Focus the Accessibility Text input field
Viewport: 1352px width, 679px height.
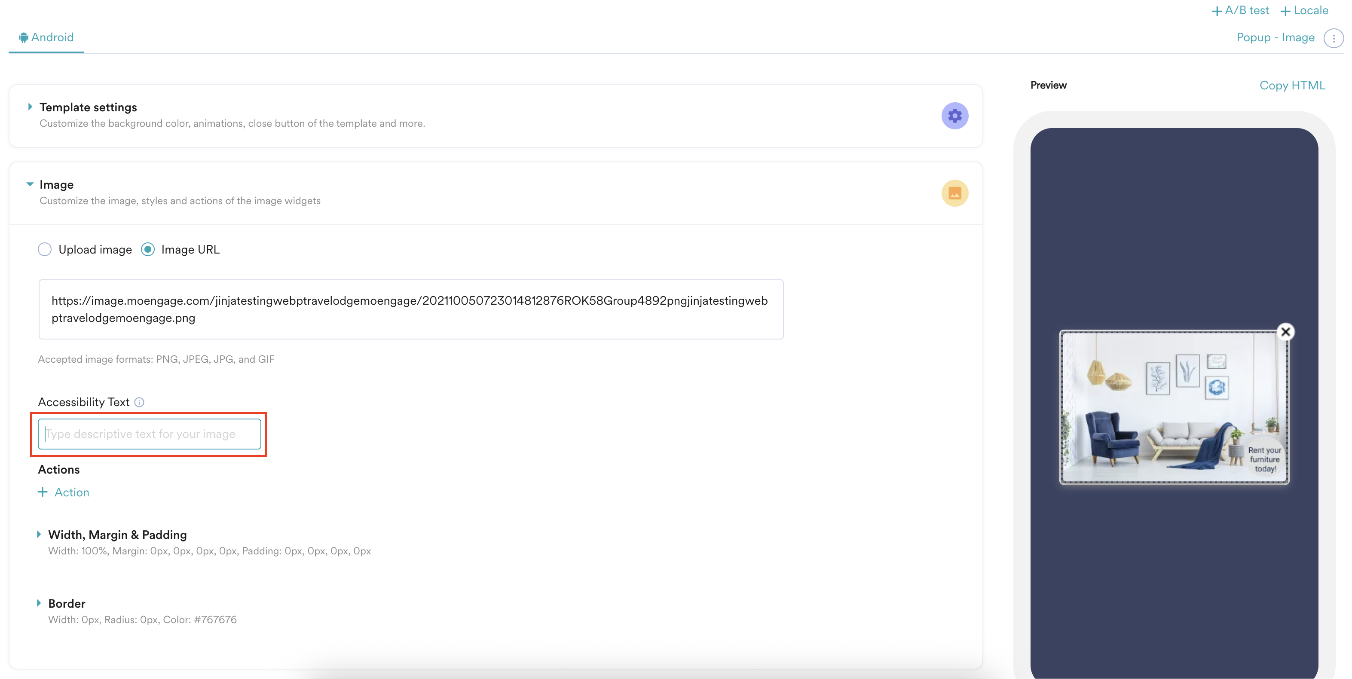[x=150, y=434]
